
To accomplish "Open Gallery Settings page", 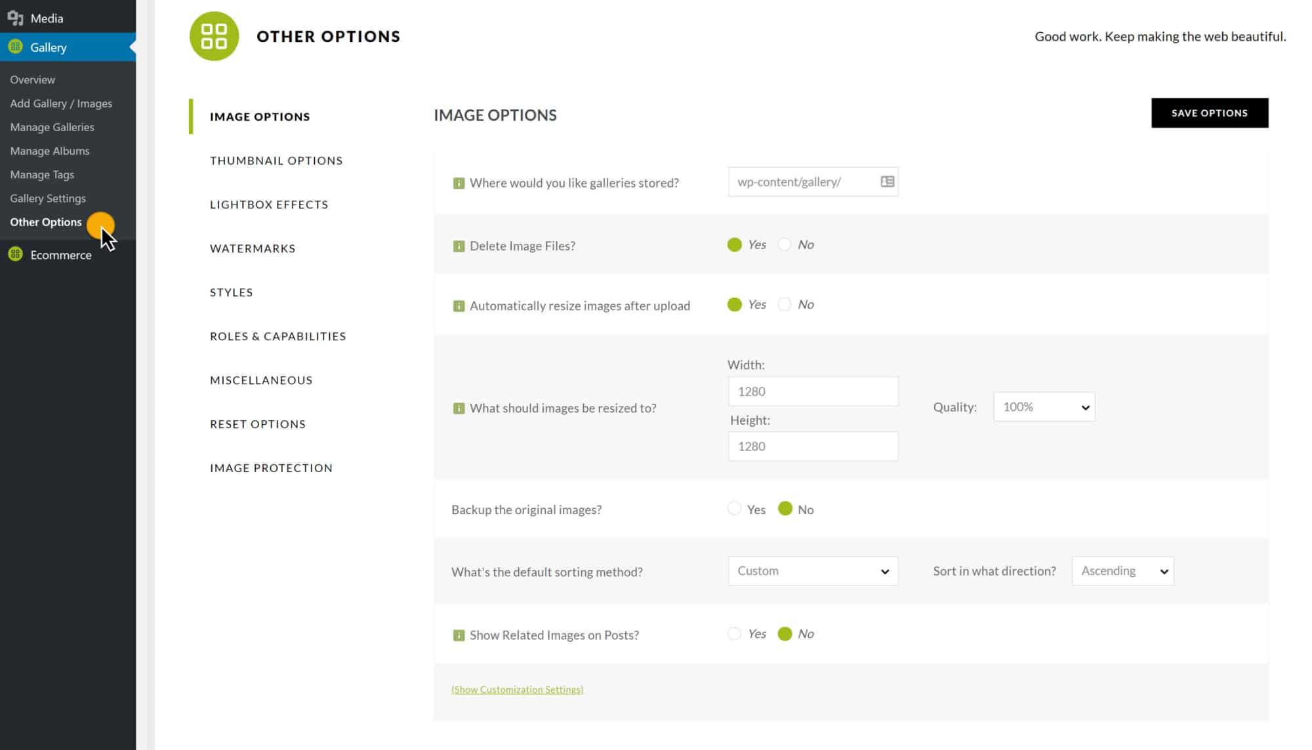I will click(48, 198).
